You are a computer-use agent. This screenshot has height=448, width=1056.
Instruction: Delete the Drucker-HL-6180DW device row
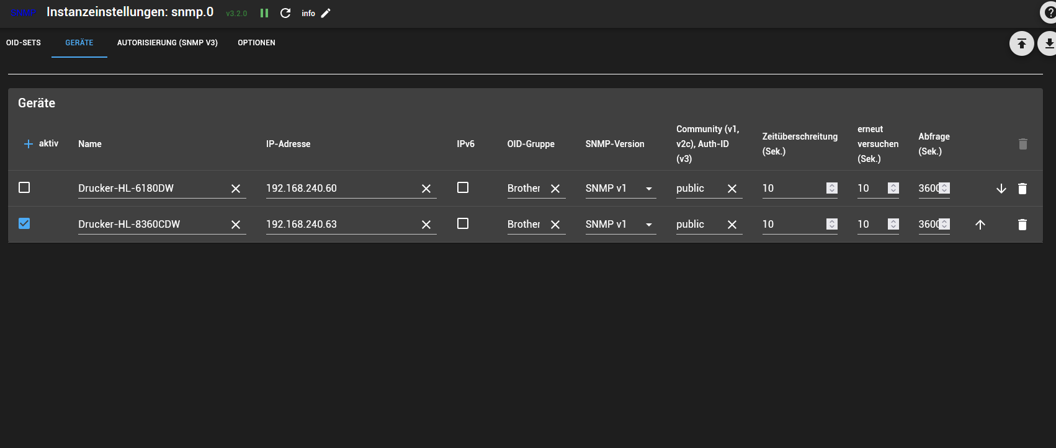1022,189
